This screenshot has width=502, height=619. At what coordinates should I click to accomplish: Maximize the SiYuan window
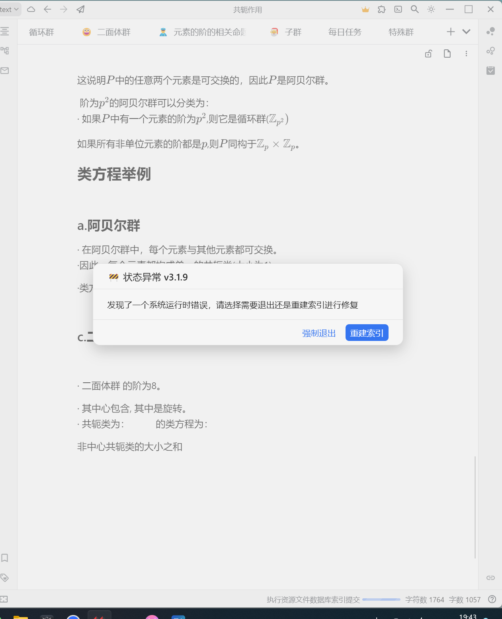pos(469,9)
